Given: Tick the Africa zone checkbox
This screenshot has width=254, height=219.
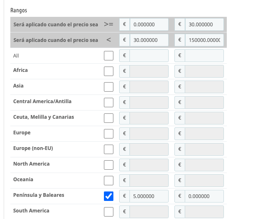Looking at the screenshot, I should [x=108, y=71].
